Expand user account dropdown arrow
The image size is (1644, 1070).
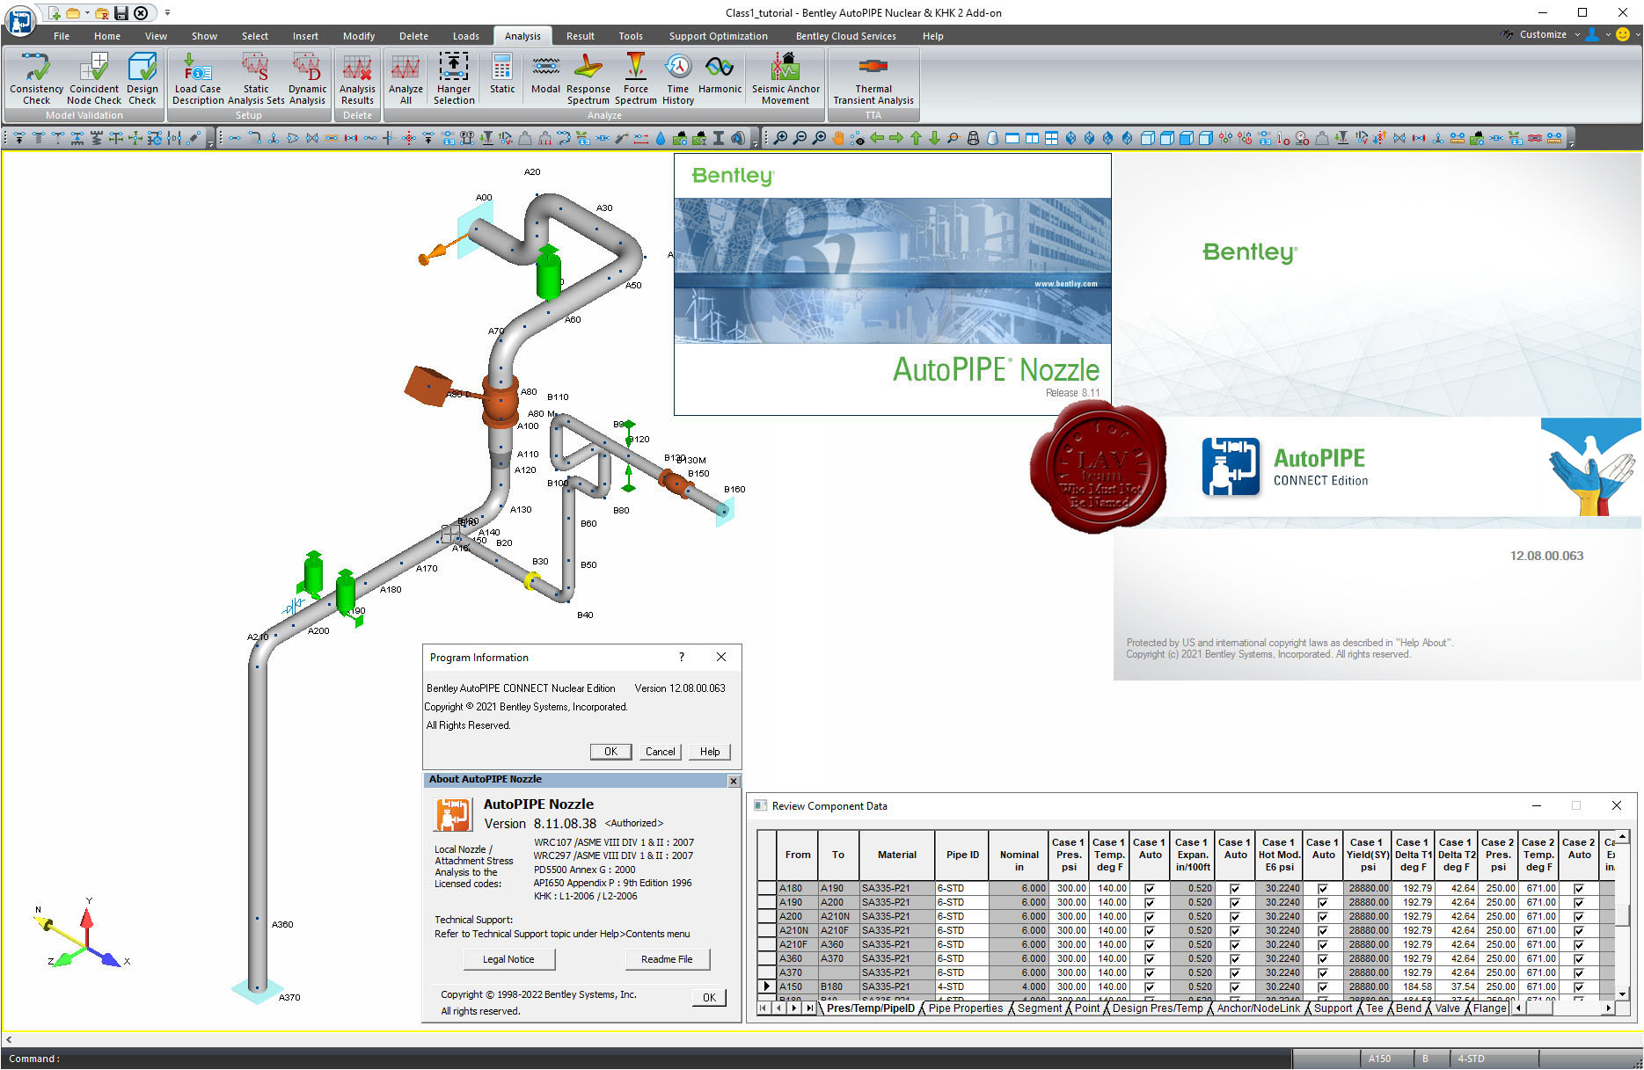click(x=1609, y=35)
